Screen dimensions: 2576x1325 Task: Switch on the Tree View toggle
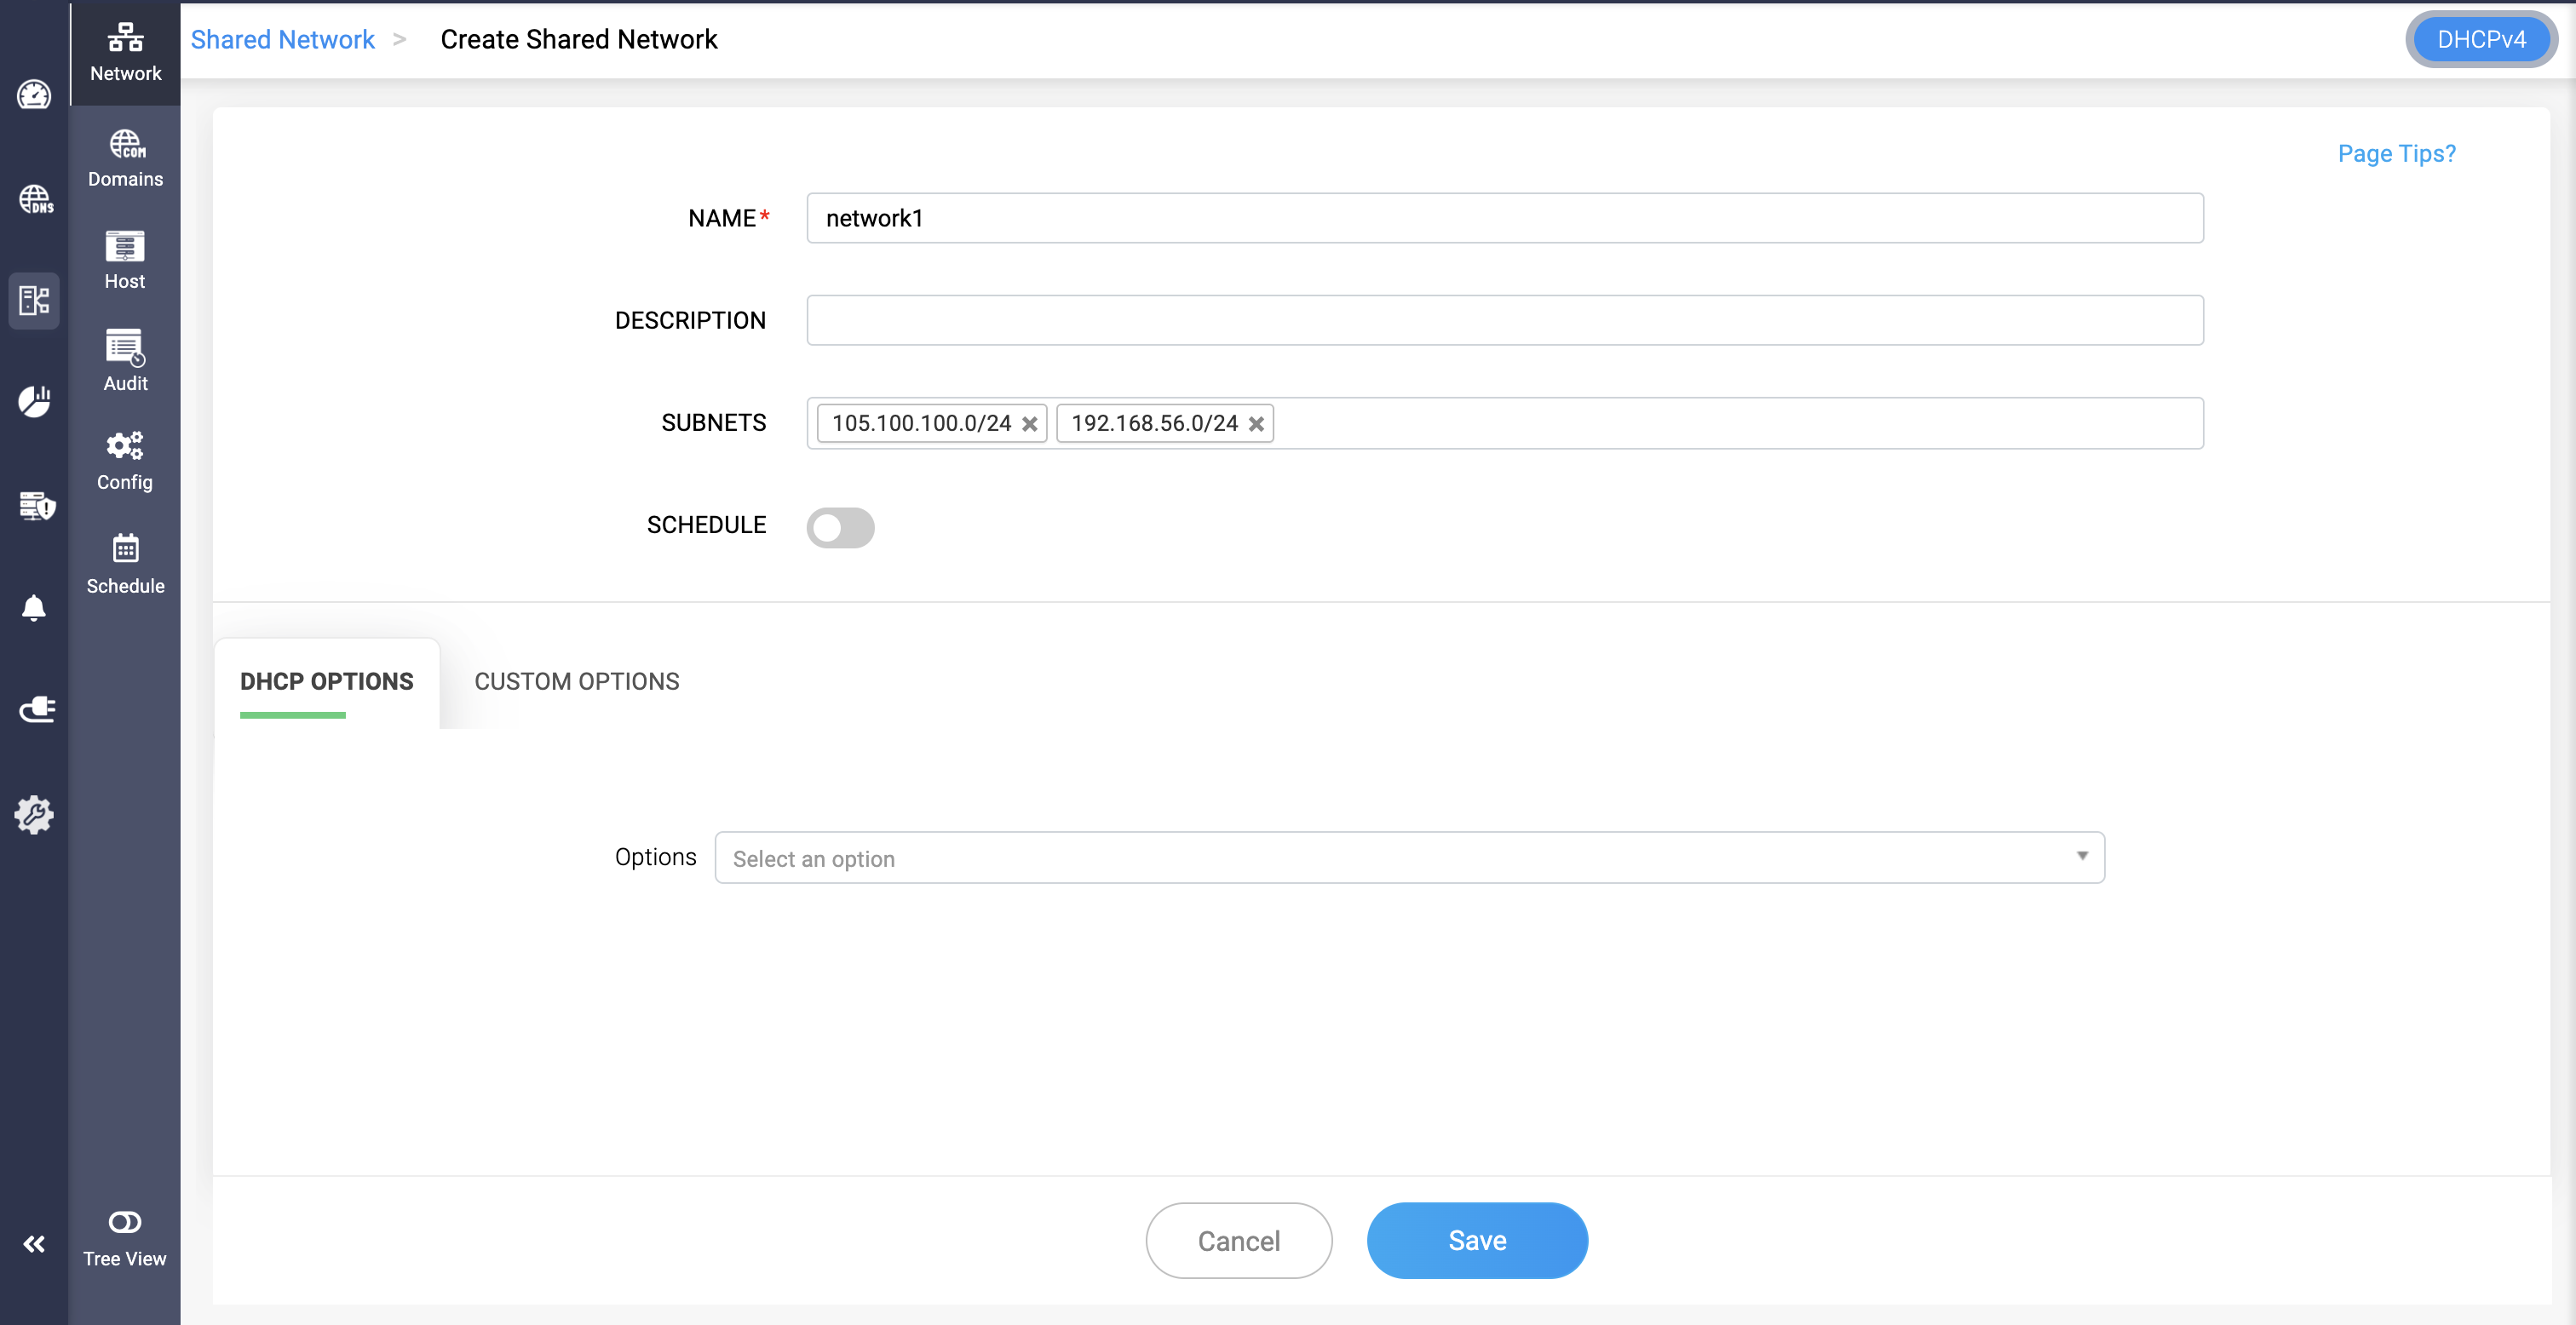click(125, 1222)
